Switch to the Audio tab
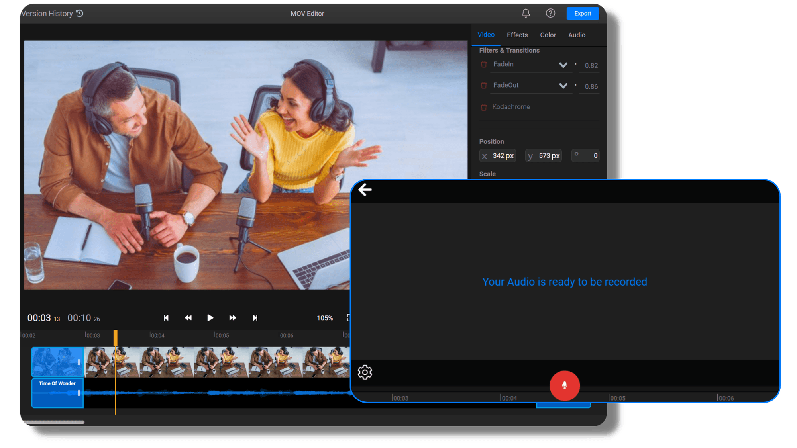Image resolution: width=797 pixels, height=448 pixels. click(x=577, y=35)
